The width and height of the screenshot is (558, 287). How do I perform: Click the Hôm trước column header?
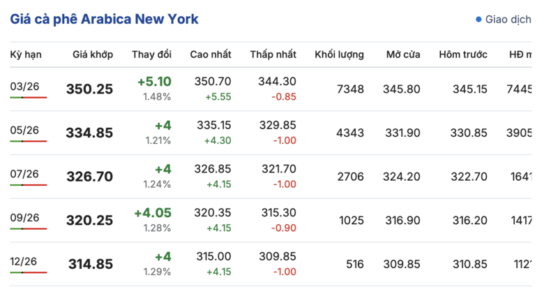click(x=463, y=54)
